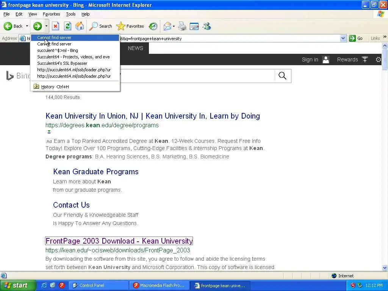Switch to Macromedia Flash Pro taskbar window
Screen dimensions: 388x291
point(159,285)
